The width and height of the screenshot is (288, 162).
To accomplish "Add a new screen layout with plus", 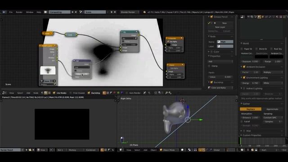I will tap(72, 12).
